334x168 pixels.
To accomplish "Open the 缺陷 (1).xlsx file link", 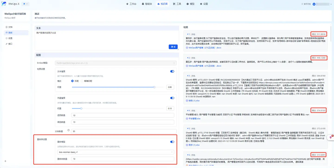I will coord(193,100).
